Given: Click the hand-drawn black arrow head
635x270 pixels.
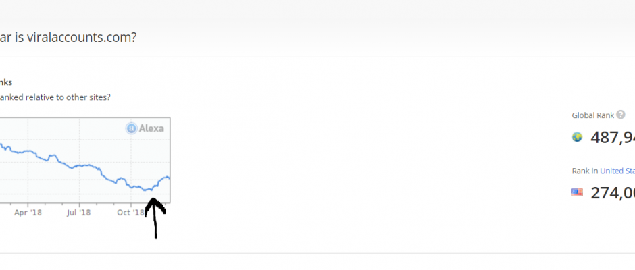Looking at the screenshot, I should [155, 206].
